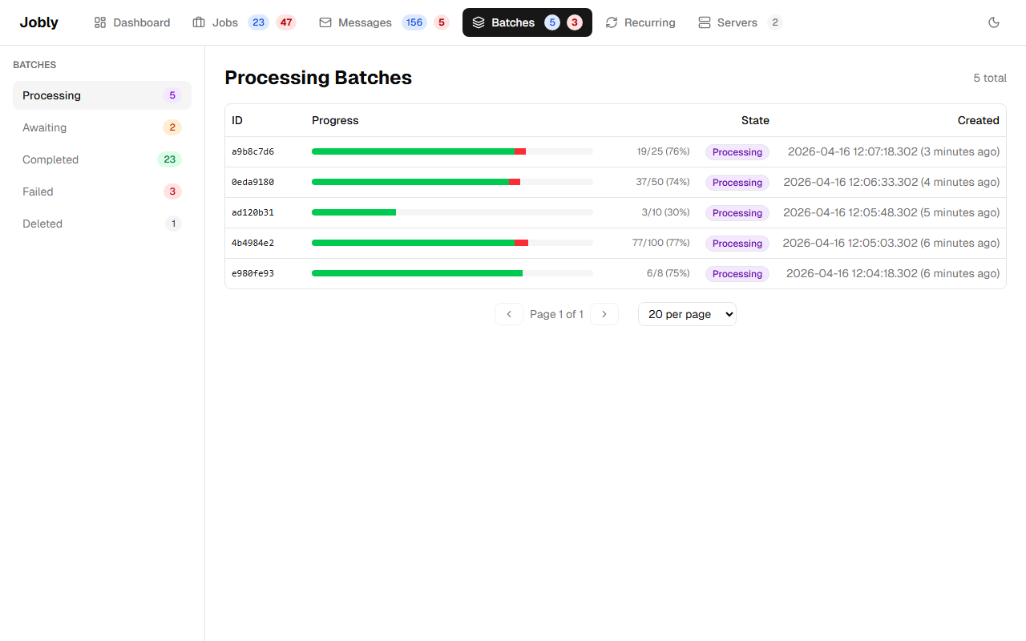Screen dimensions: 1026x641
Task: Open batch 4b4984e2
Action: [253, 244]
